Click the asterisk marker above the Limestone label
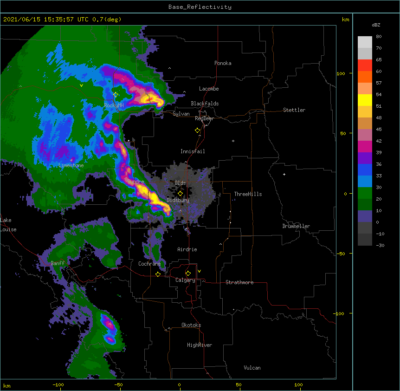The height and width of the screenshot is (391, 400). [x=71, y=160]
